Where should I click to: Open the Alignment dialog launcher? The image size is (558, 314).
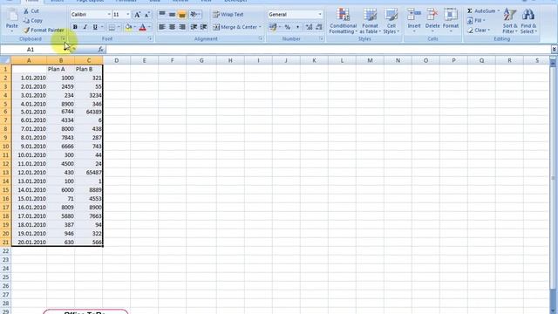pos(261,38)
